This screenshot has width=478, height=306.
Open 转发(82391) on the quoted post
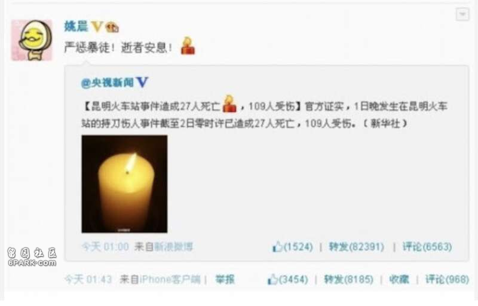click(x=356, y=247)
